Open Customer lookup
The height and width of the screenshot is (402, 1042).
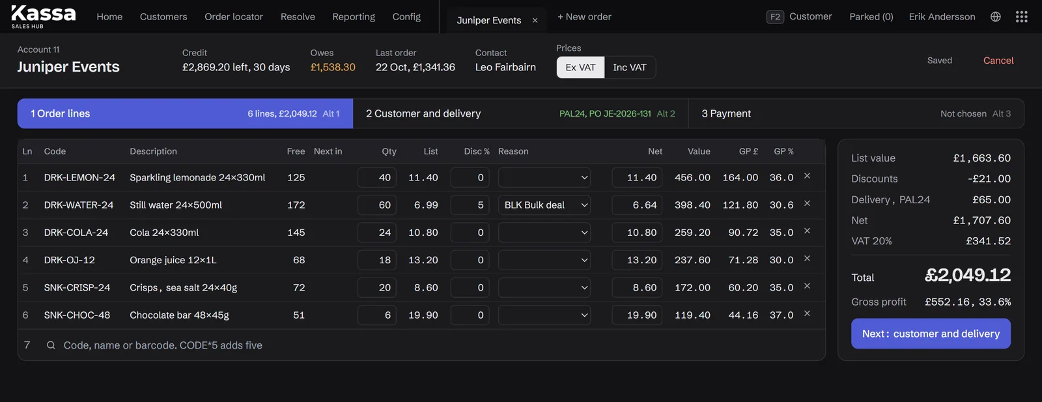pyautogui.click(x=810, y=17)
